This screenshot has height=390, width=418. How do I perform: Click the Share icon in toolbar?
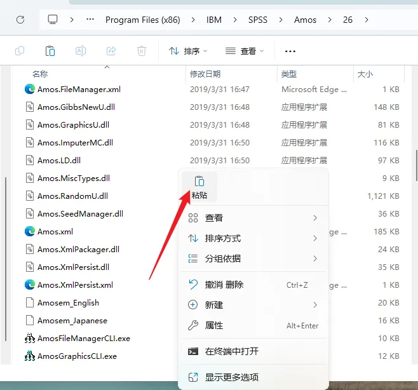pyautogui.click(x=111, y=51)
